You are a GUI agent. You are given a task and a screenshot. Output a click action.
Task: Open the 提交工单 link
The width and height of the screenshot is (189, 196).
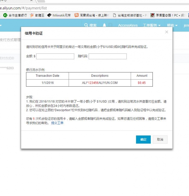[57, 123]
